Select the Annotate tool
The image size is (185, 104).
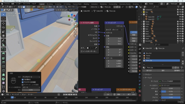3,40
